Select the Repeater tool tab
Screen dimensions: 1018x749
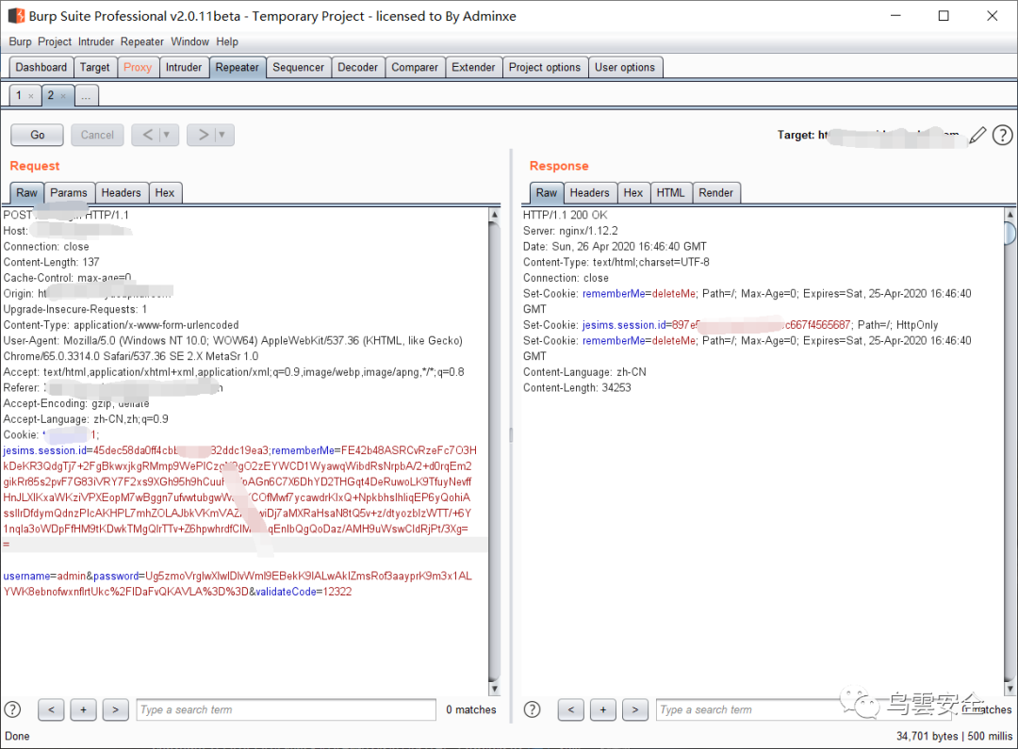[237, 68]
